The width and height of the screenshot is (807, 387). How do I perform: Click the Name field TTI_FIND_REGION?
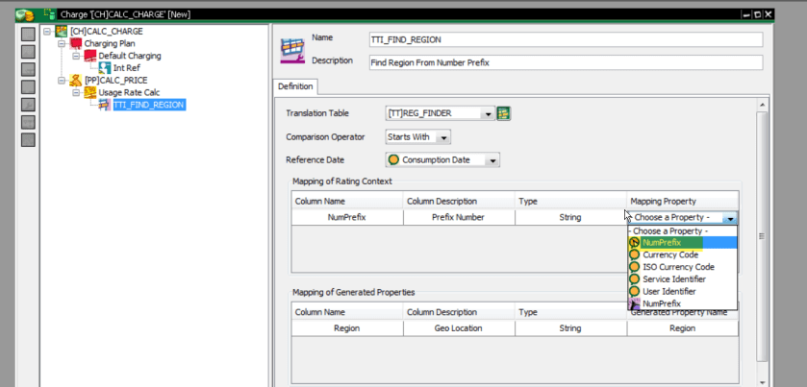coord(566,39)
